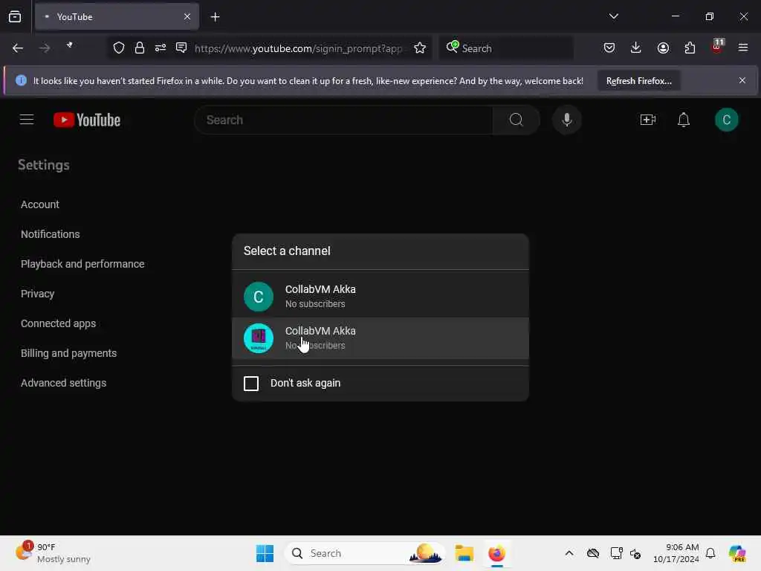Go back to the previous page

point(18,48)
